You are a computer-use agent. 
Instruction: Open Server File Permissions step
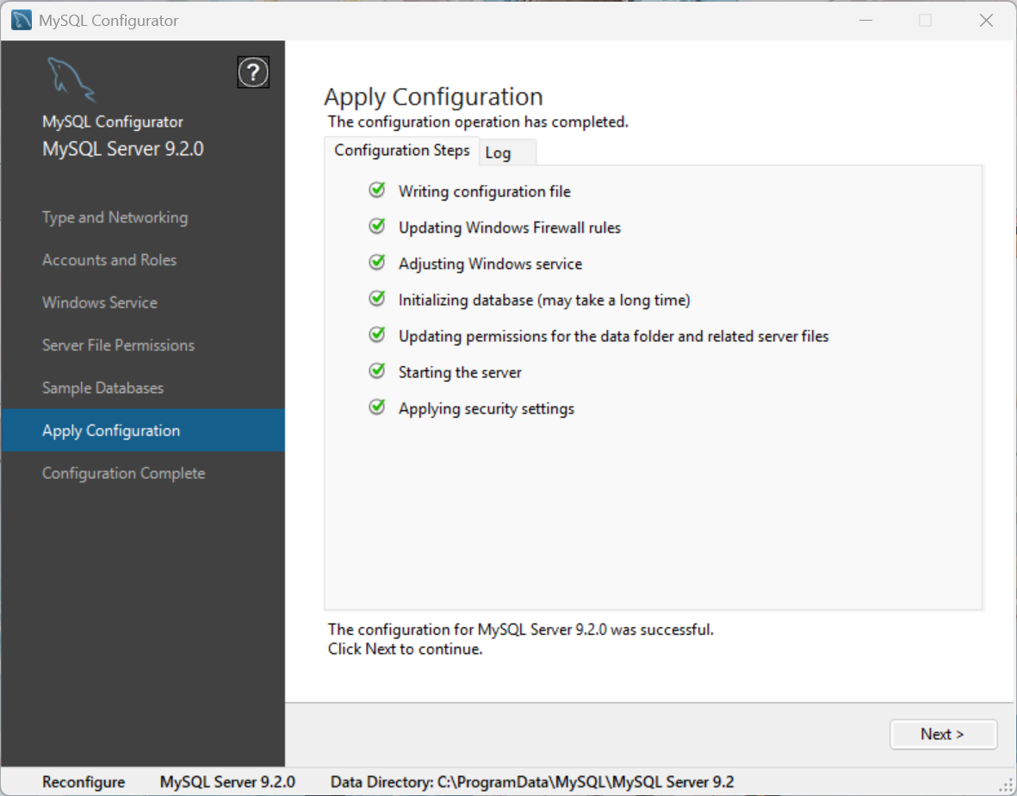coord(118,345)
